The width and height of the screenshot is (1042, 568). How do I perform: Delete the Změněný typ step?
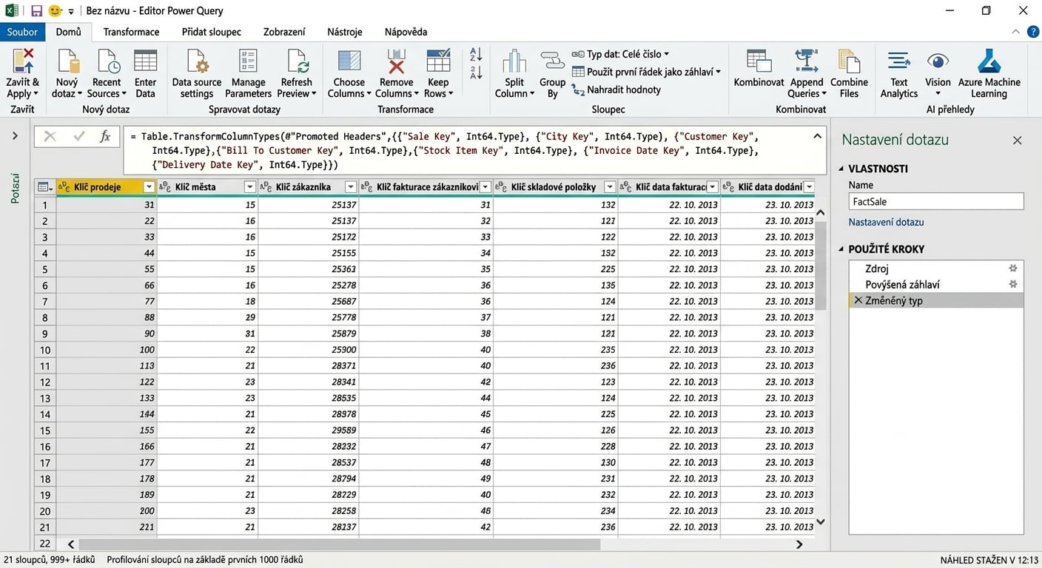[858, 300]
